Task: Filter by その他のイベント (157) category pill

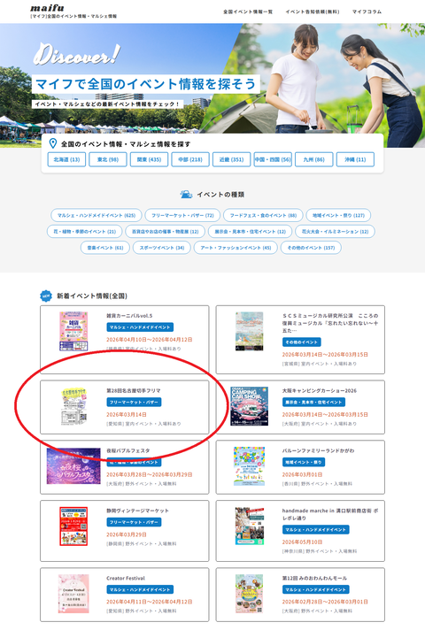Action: pos(311,248)
